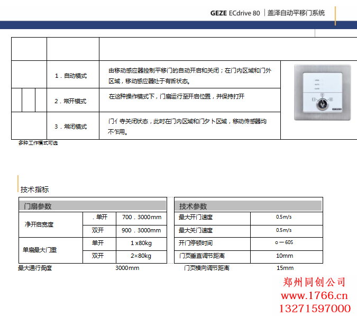
Task: Click the OPEN indicator label on the panel
Action: click(x=317, y=80)
